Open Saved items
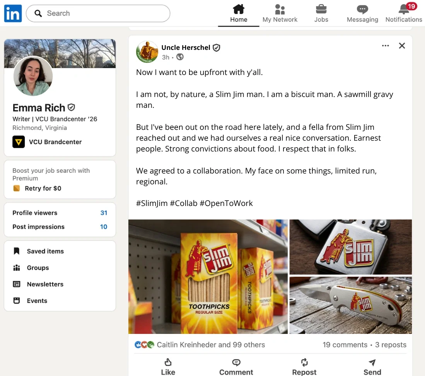 [x=45, y=251]
